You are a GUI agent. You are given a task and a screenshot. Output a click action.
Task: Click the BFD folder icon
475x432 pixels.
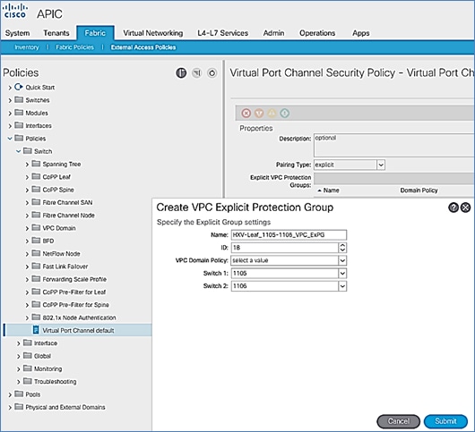(x=36, y=241)
